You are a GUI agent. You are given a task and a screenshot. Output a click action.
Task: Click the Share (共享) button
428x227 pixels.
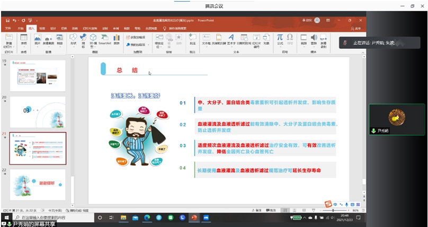pyautogui.click(x=356, y=28)
